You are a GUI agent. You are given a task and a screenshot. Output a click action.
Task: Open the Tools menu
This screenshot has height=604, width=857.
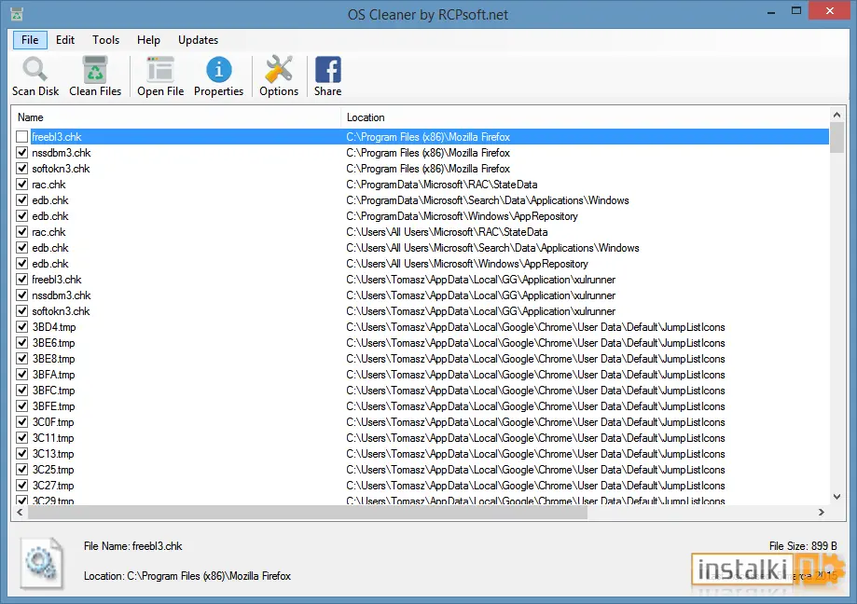coord(105,40)
